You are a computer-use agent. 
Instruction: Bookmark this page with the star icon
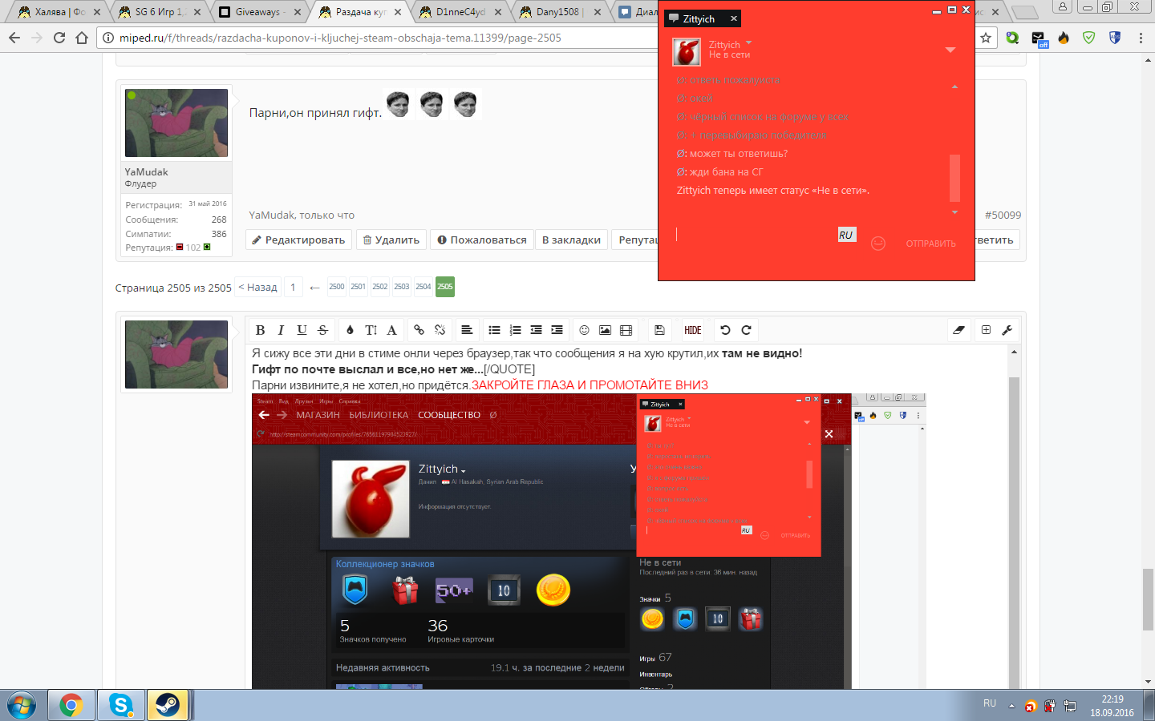click(x=986, y=38)
